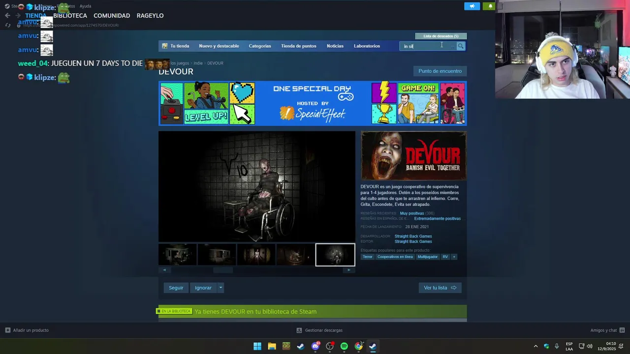Open Nuevo y destacable menu

coord(219,46)
